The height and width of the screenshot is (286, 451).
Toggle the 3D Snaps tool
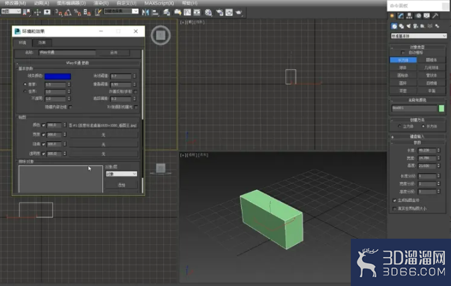(x=59, y=13)
